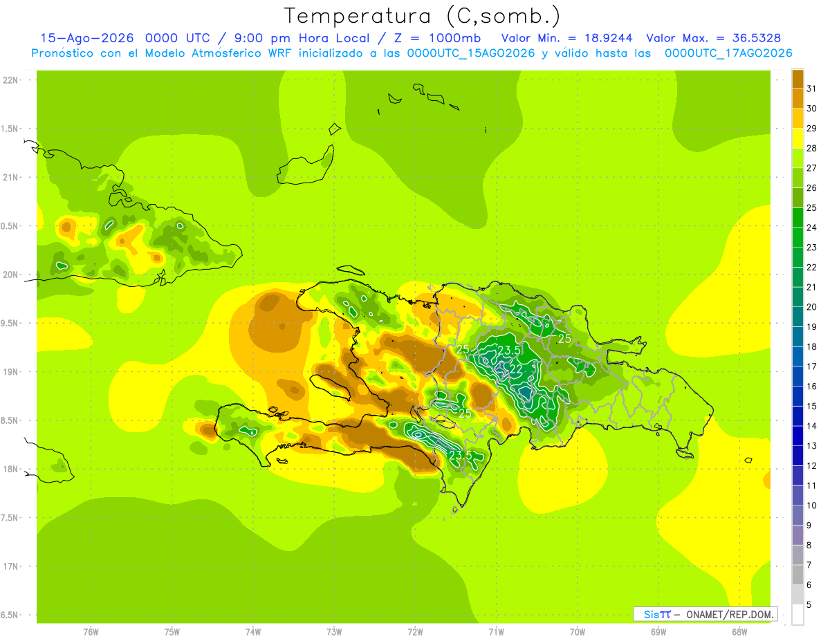Pick the gray swatch between 6 and 7
The image size is (830, 641).
tap(797, 575)
